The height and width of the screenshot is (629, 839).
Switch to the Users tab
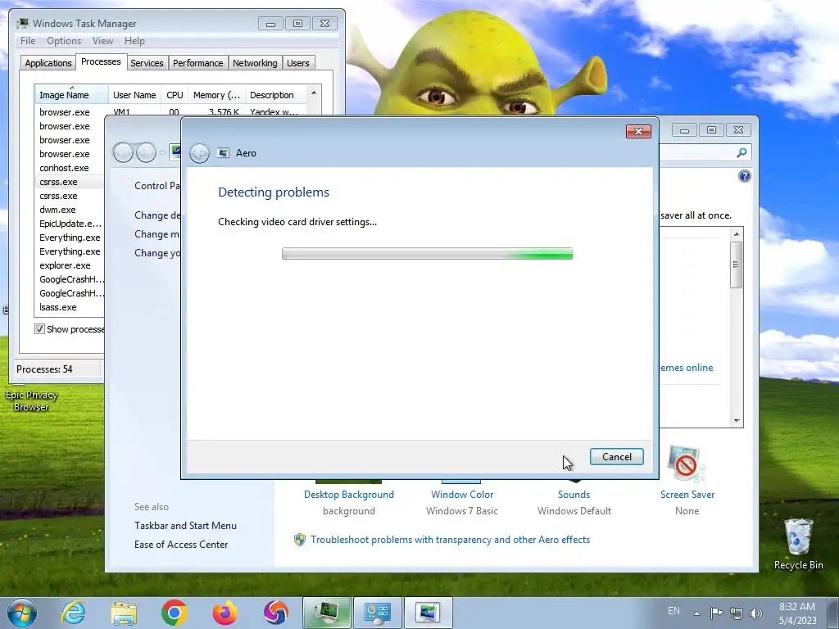coord(297,63)
